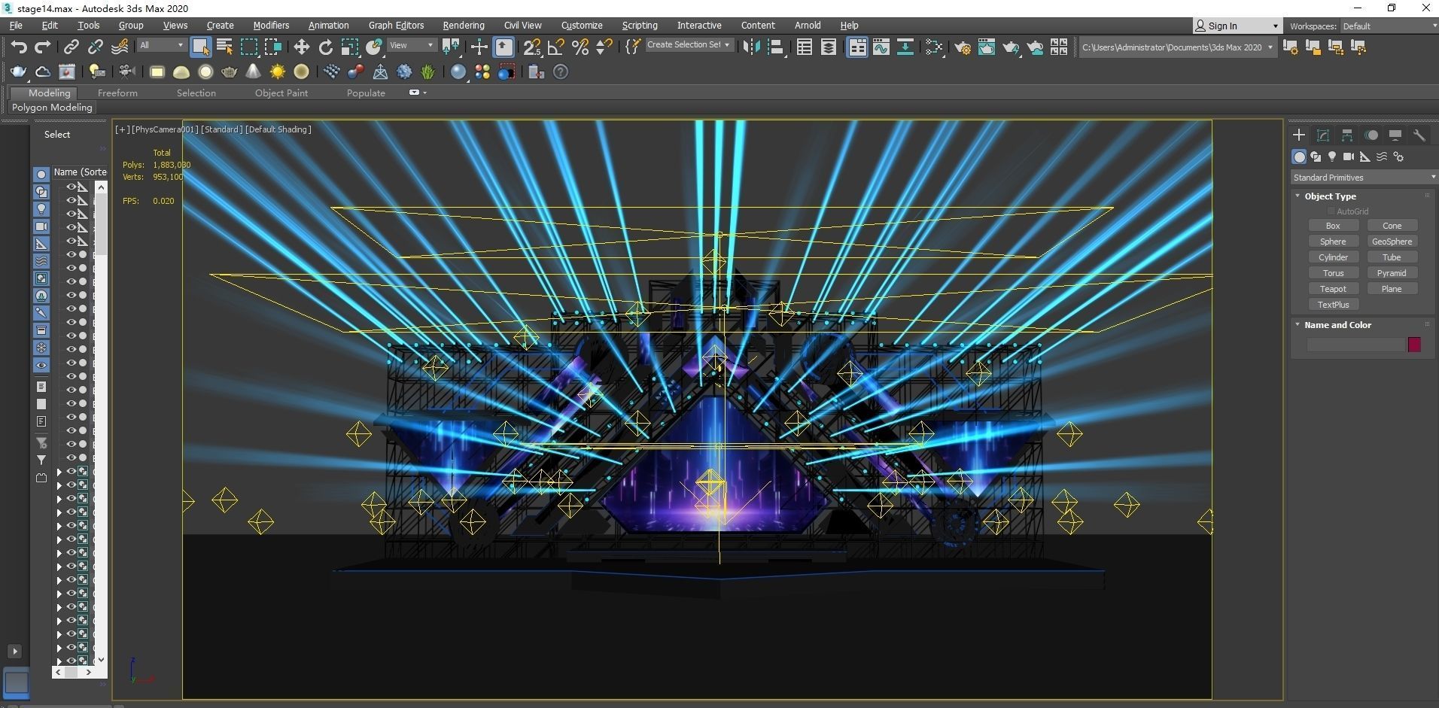Click the object name input field
Screen dimensions: 1439x708
pos(1355,345)
